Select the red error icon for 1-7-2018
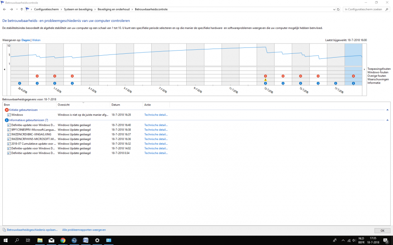 (x=55, y=76)
